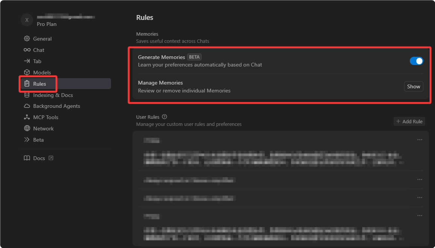The image size is (435, 248).
Task: Open the Tab arrow icon
Action: [27, 61]
